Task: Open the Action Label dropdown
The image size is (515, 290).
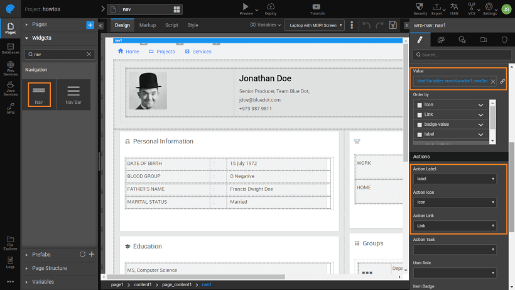Action: coord(455,179)
